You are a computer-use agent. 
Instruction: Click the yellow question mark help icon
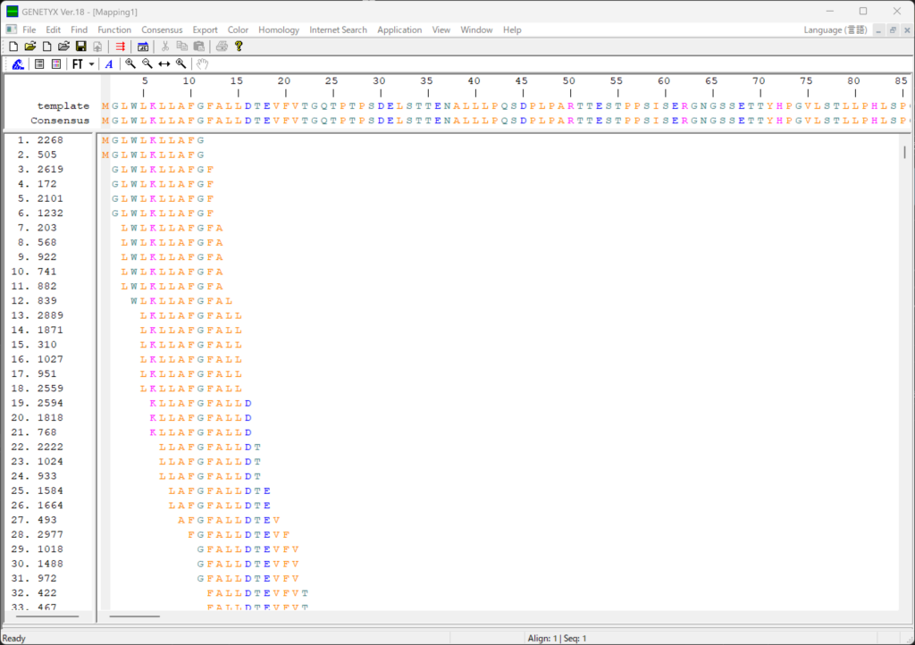coord(239,46)
